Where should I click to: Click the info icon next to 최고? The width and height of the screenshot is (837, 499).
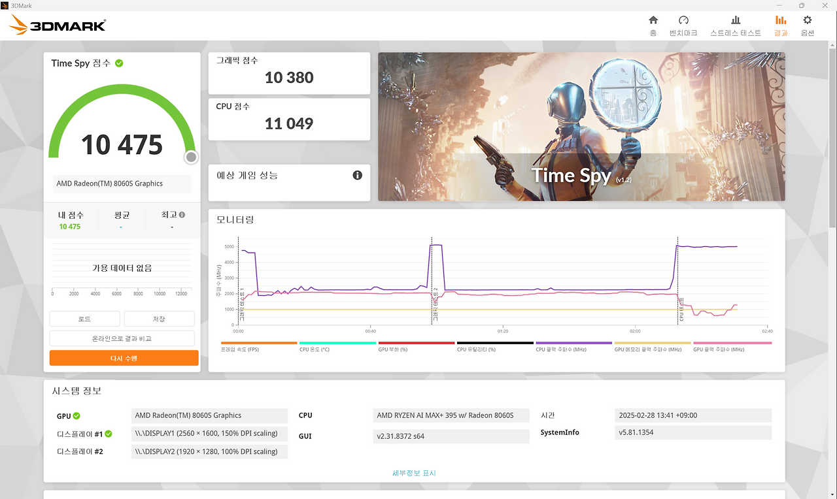182,214
